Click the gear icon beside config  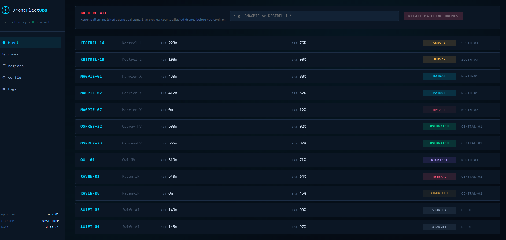(x=4, y=77)
